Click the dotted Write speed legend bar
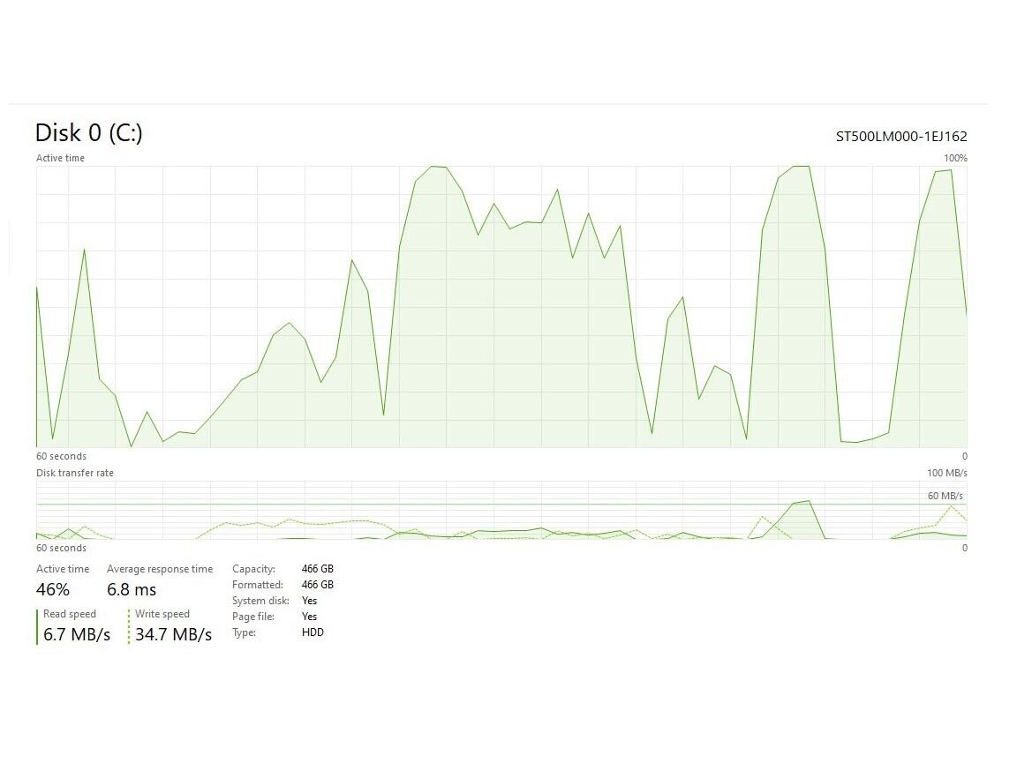 point(129,625)
